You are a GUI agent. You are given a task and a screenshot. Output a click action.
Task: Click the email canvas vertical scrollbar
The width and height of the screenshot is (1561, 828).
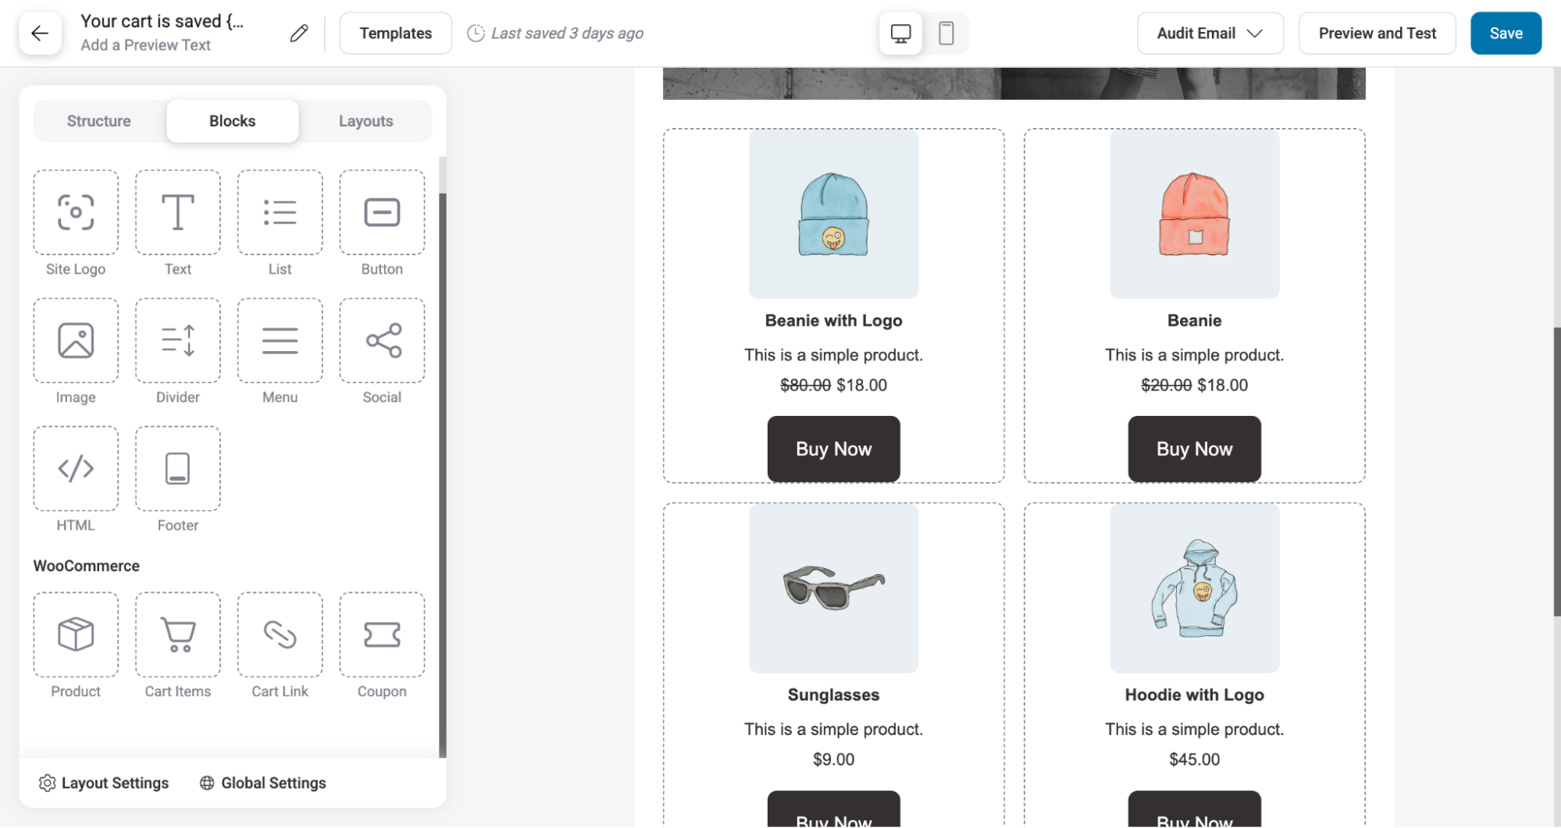point(1556,472)
